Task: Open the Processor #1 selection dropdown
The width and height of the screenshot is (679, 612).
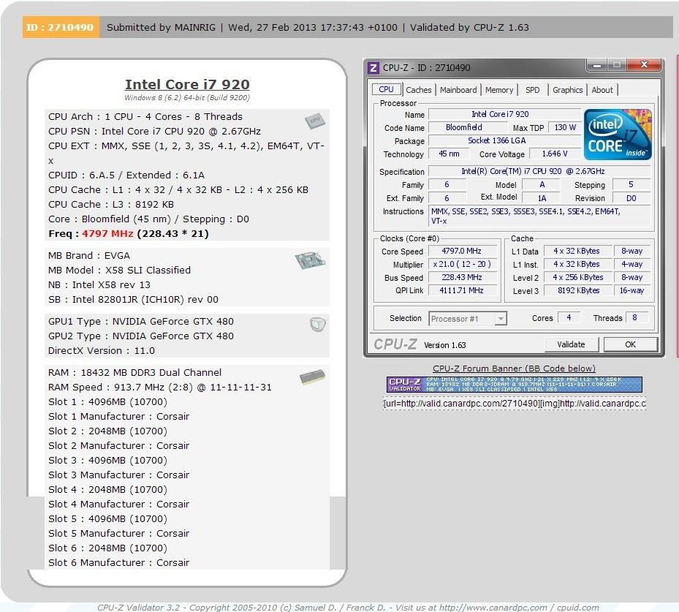Action: click(x=468, y=319)
